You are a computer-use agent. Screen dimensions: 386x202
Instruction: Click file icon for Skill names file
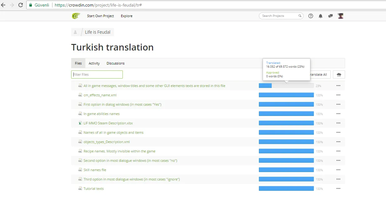(80, 170)
